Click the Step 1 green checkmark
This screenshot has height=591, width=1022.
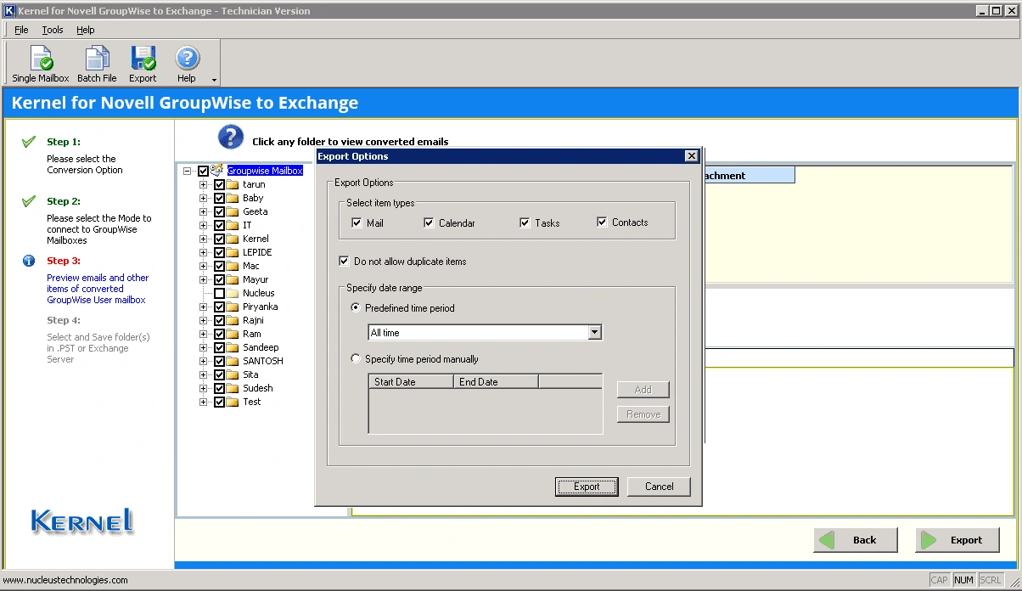click(29, 142)
